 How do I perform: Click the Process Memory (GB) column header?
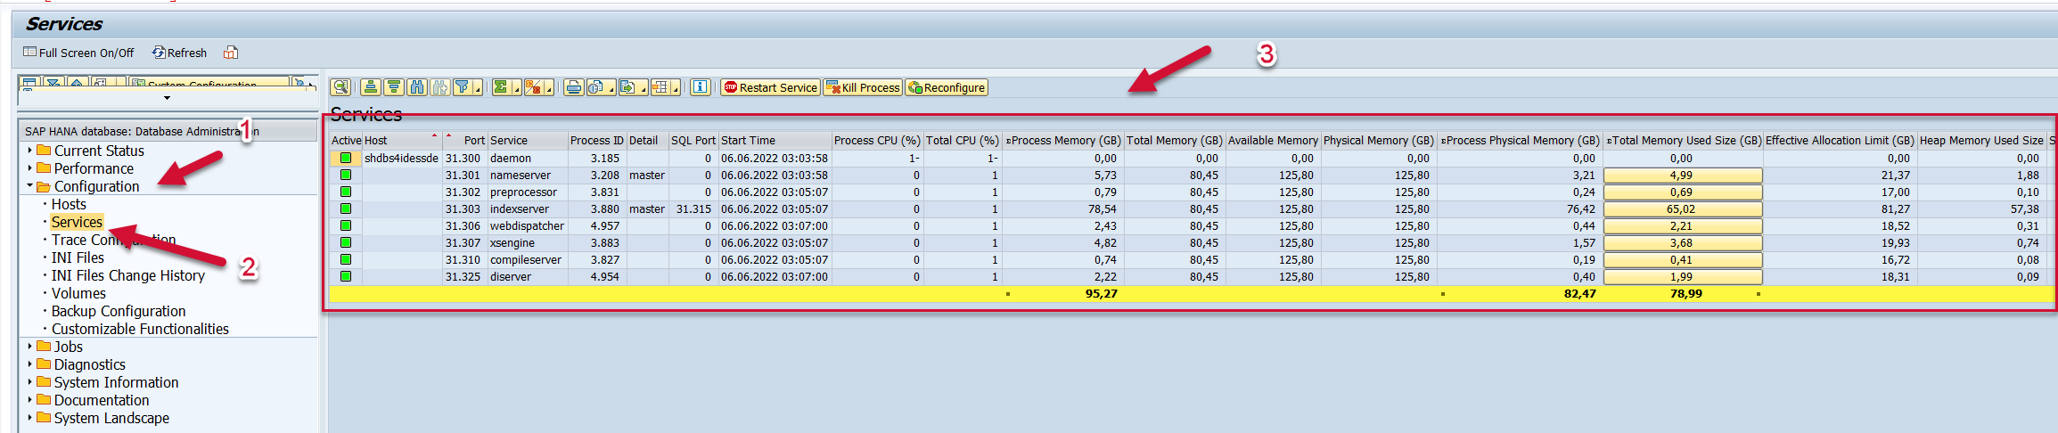point(1065,140)
